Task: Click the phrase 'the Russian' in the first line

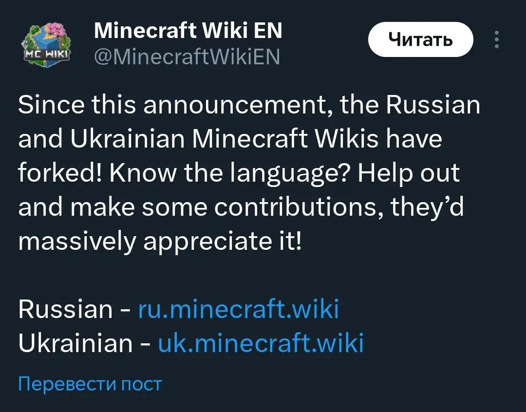Action: coord(410,105)
